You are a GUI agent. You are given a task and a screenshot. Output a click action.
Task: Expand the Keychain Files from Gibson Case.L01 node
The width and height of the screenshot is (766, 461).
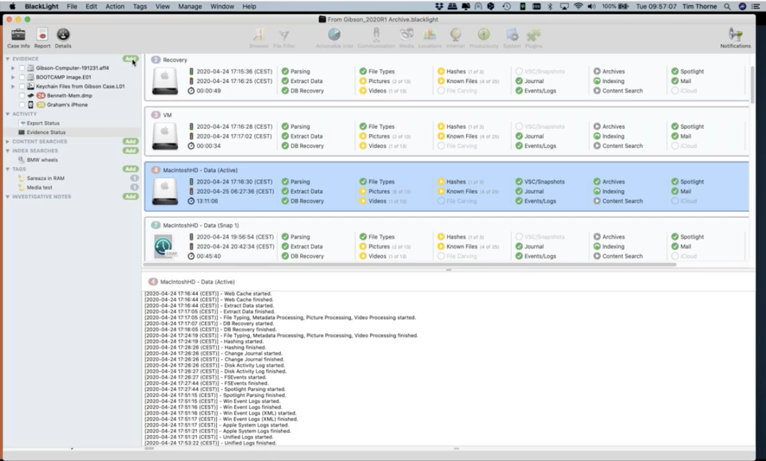click(13, 87)
